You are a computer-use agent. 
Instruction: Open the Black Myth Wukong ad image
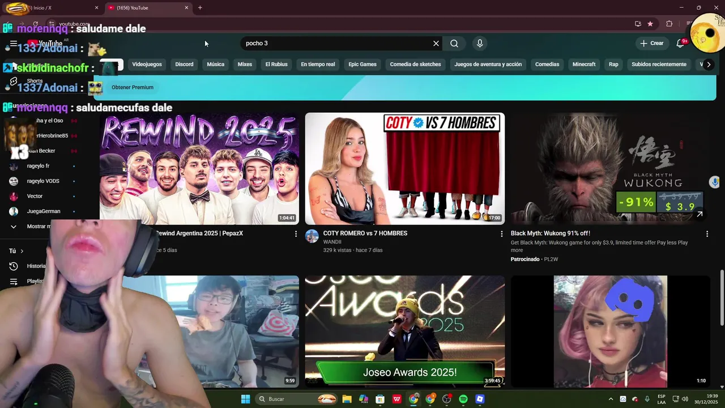611,168
